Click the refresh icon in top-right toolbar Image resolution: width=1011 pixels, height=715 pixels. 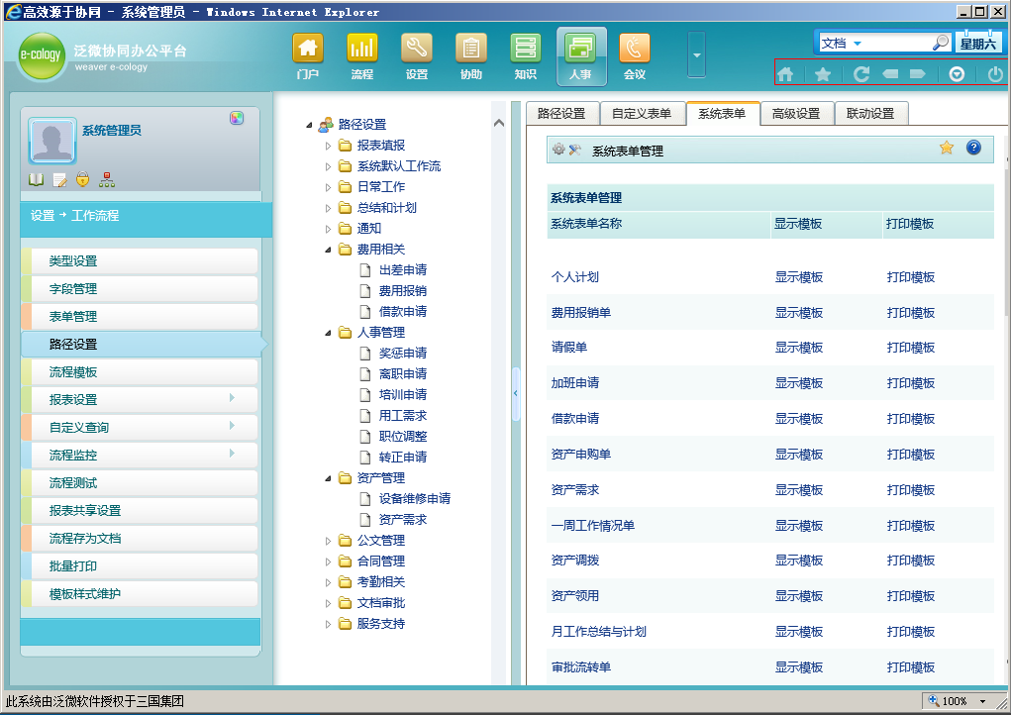[860, 74]
